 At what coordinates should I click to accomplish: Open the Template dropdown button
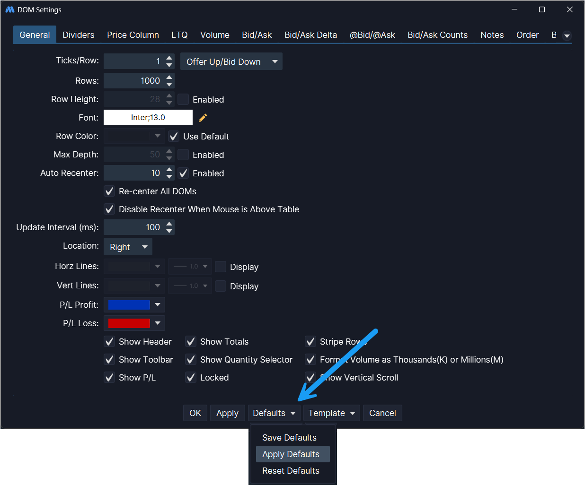331,413
